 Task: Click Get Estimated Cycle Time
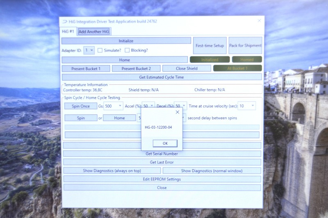point(162,77)
